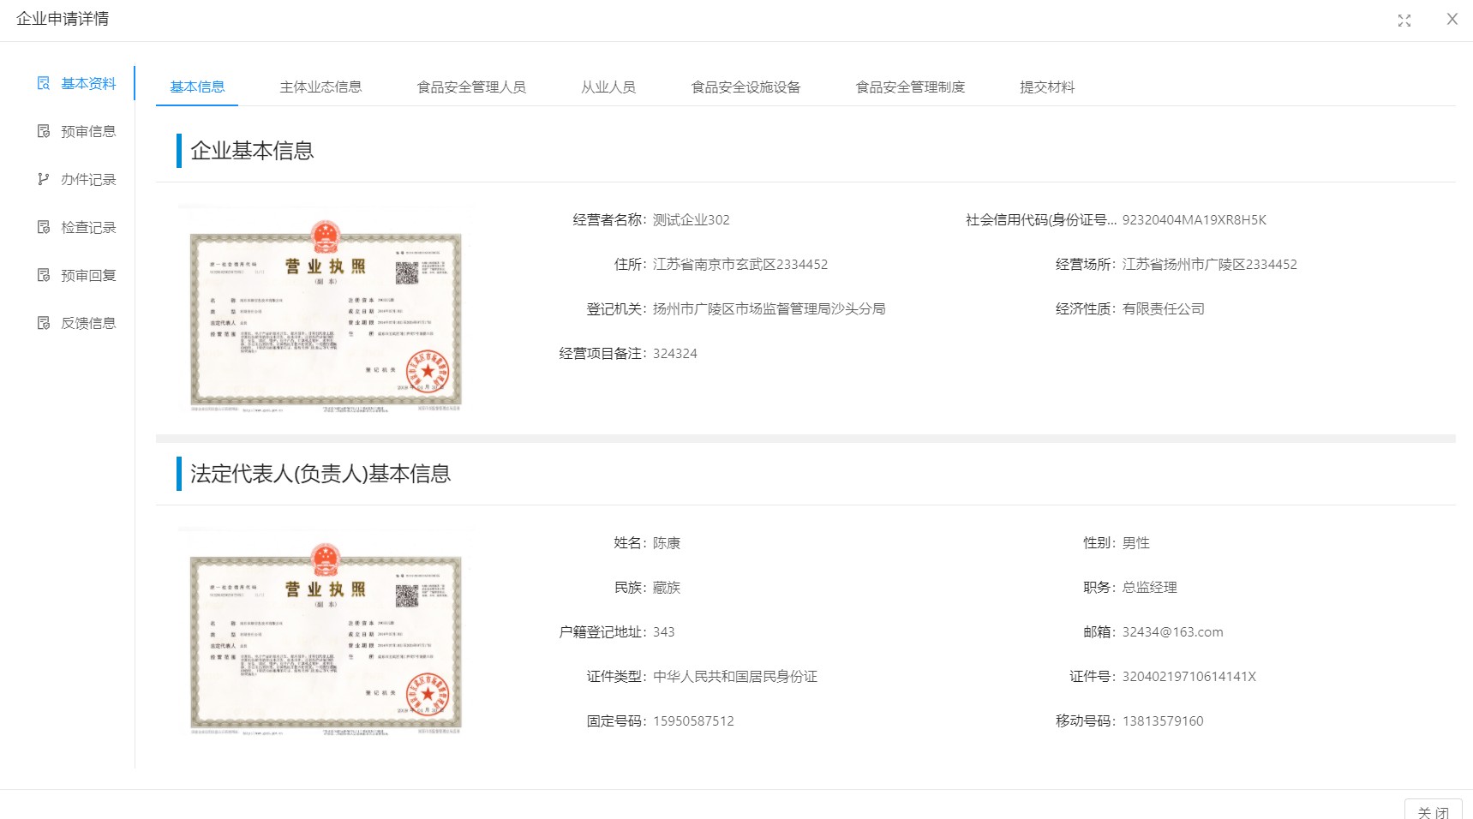
Task: Click the 反馈信息 sidebar icon
Action: 44,323
